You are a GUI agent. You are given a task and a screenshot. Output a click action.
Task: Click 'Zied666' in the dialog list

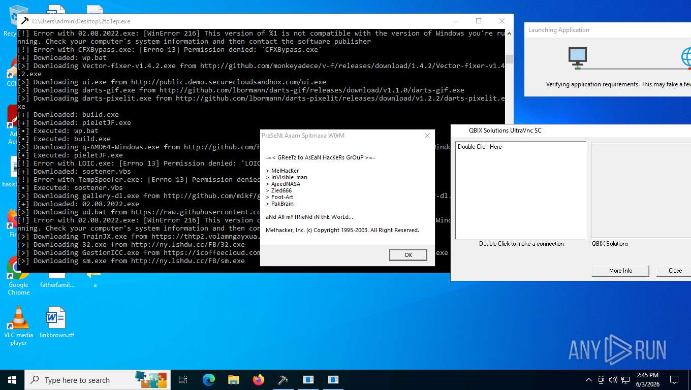click(282, 190)
